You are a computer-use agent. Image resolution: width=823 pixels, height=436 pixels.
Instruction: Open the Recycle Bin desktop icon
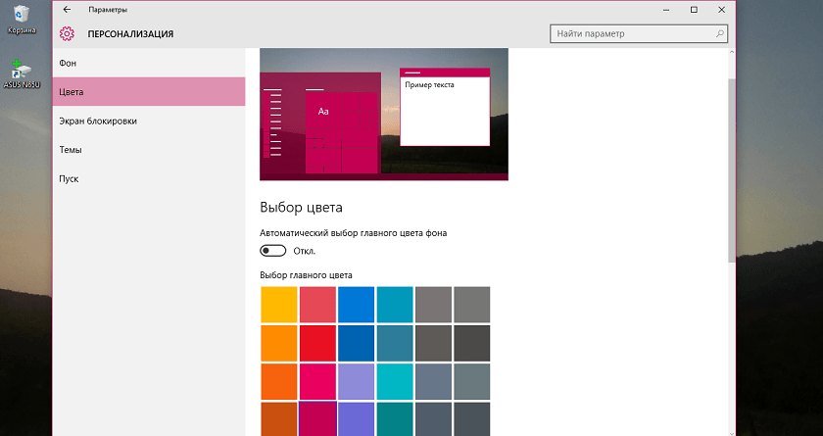(x=22, y=20)
